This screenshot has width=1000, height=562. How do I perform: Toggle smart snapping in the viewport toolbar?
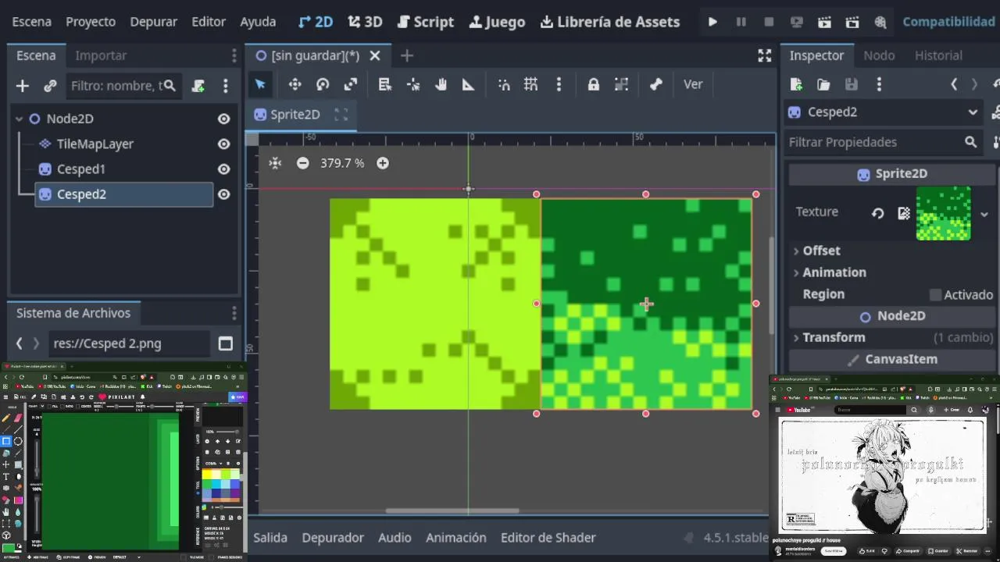(x=504, y=84)
